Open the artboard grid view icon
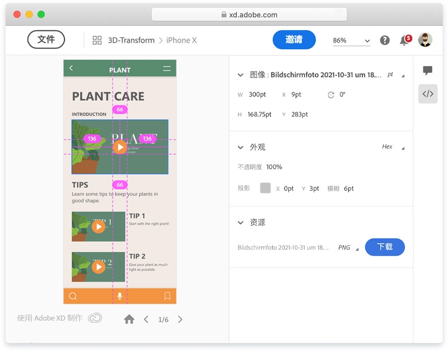Screen dimensions: 448x351 click(97, 40)
